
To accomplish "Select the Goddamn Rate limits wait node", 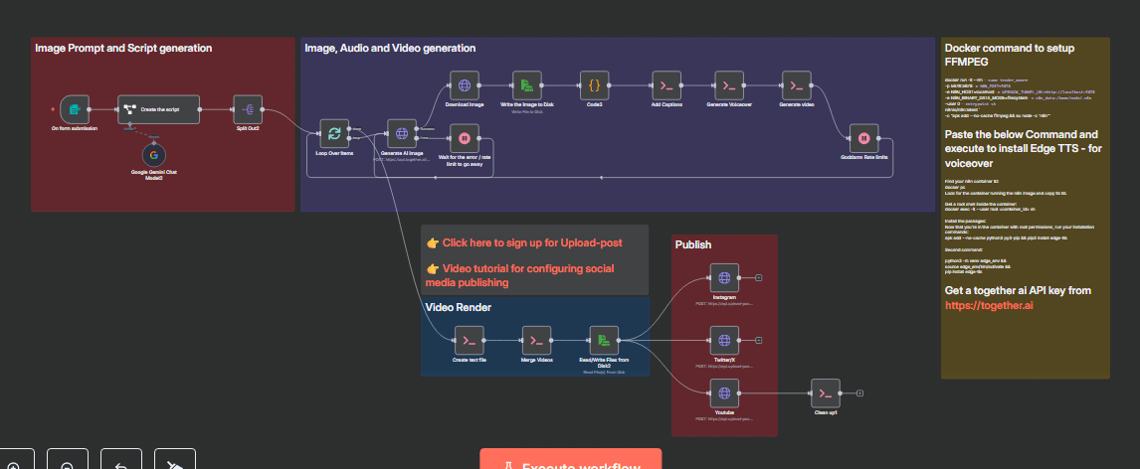I will tap(863, 138).
